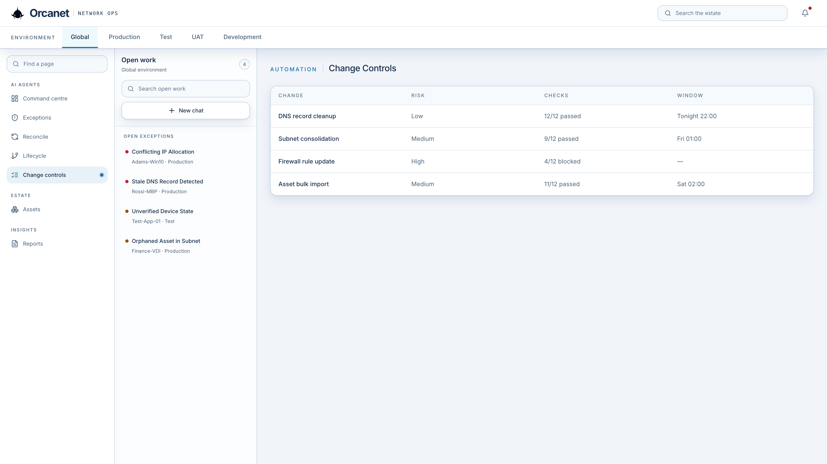Open the Reports page

[57, 244]
